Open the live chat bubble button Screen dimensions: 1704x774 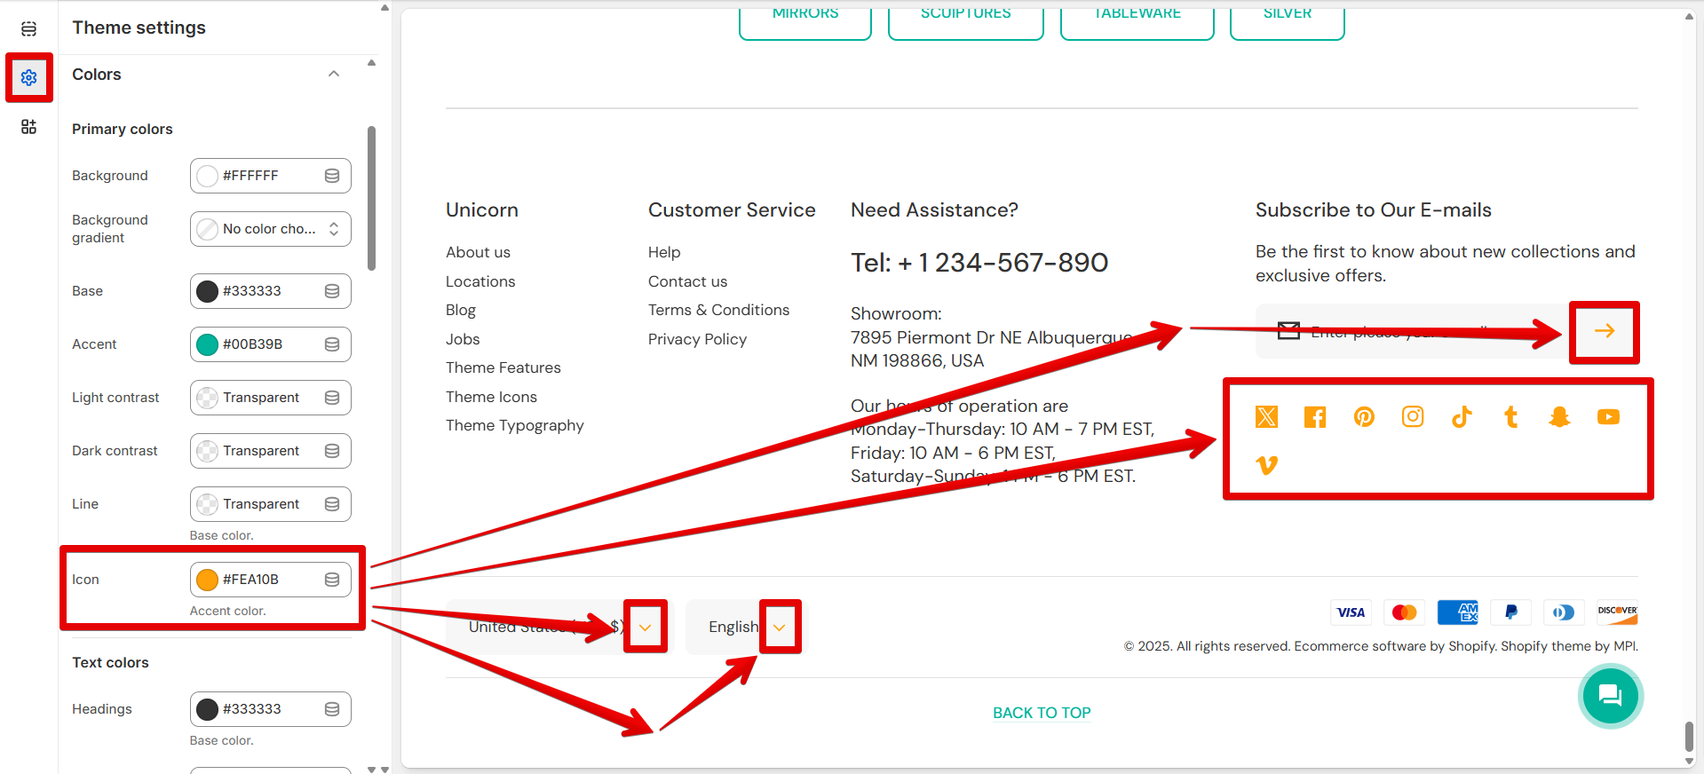1610,695
